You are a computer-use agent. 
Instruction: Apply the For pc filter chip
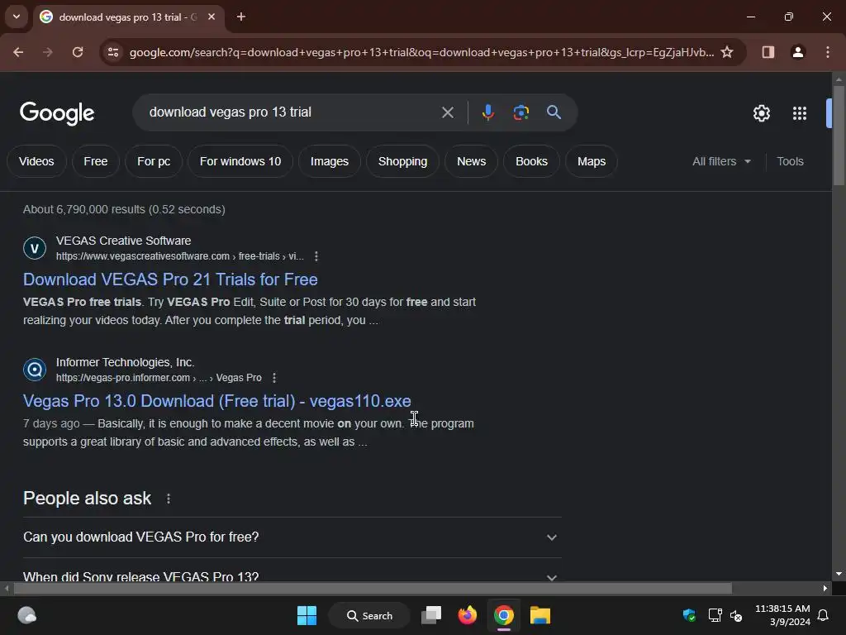point(154,161)
